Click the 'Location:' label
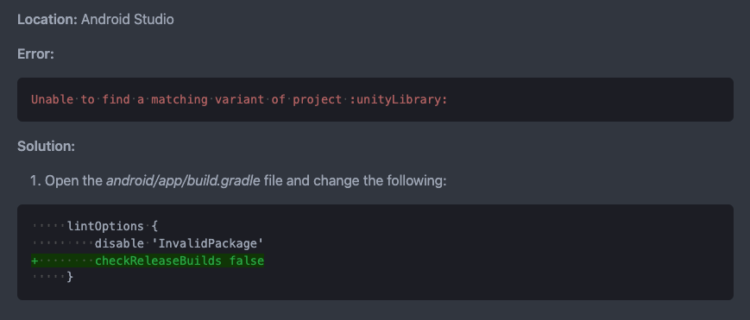750x320 pixels. (47, 20)
